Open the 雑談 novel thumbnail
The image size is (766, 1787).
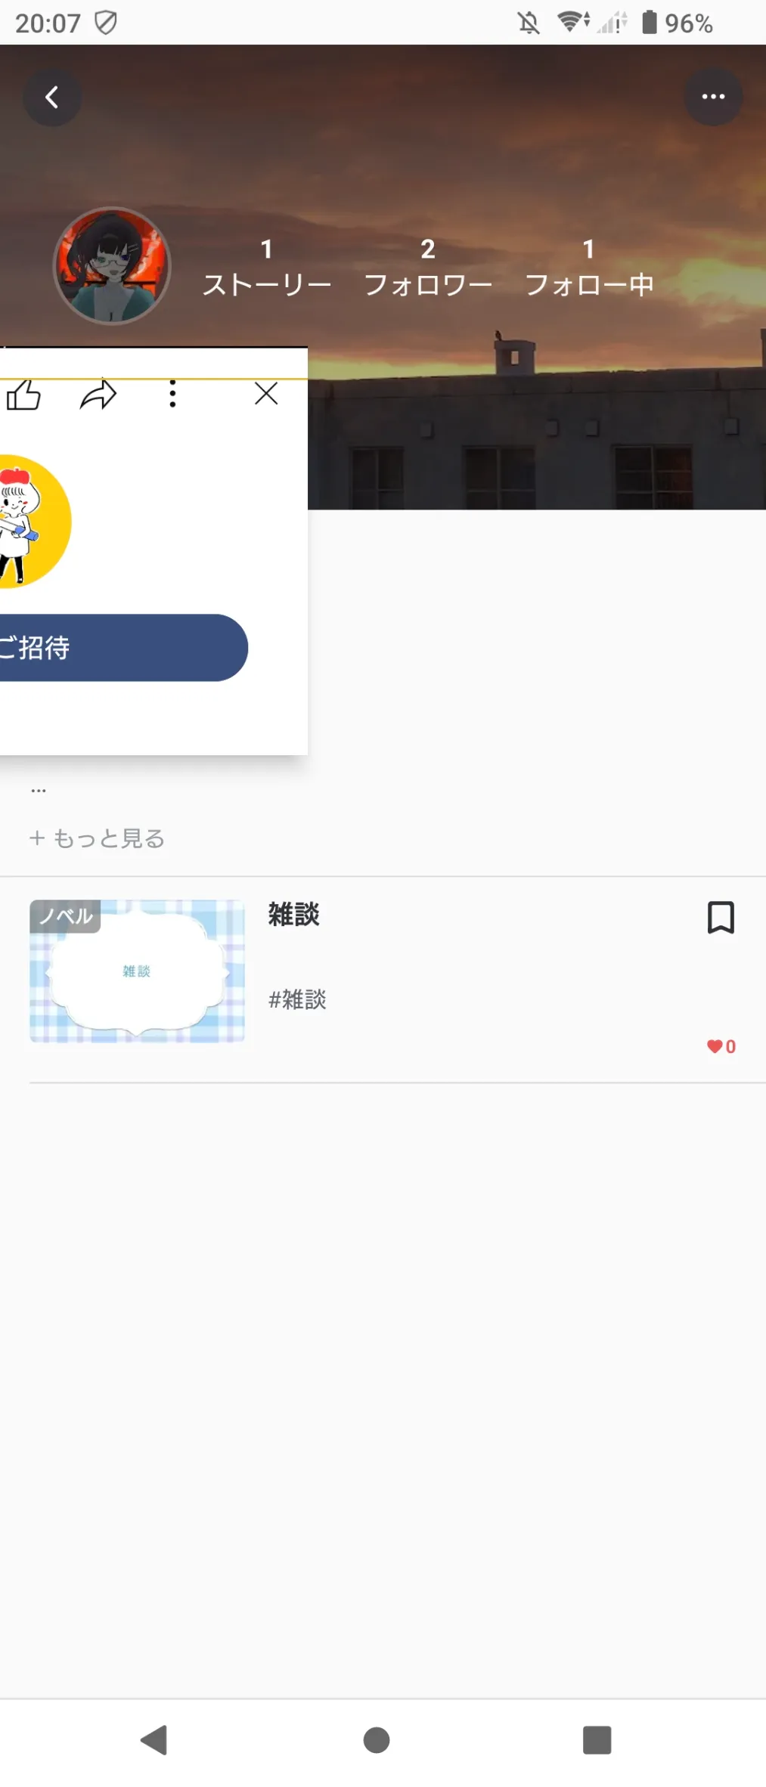click(137, 971)
